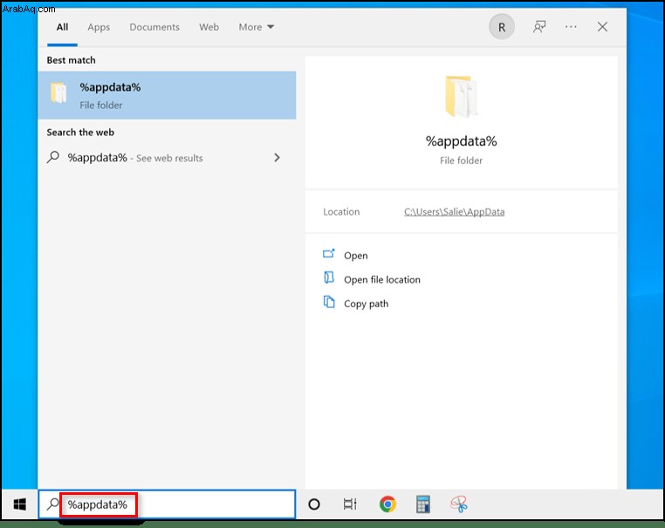Switch to the Web tab
This screenshot has width=665, height=528.
[209, 27]
